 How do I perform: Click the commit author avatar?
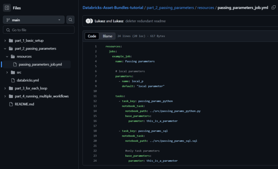pos(89,21)
